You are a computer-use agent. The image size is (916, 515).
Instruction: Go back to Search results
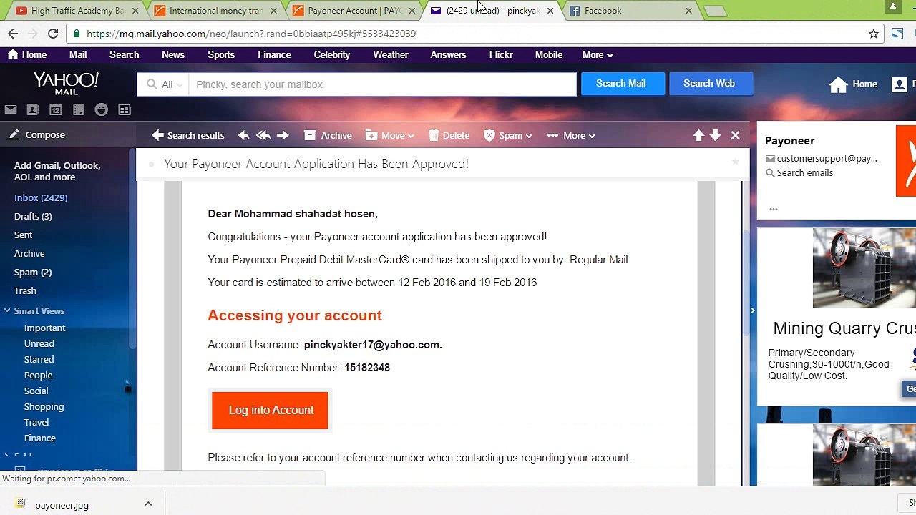[x=188, y=135]
